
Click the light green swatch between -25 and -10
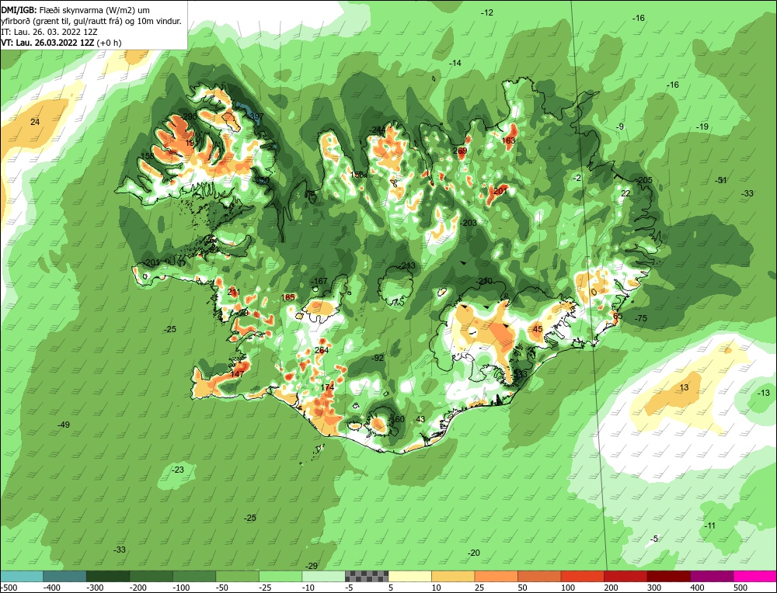coord(280,576)
